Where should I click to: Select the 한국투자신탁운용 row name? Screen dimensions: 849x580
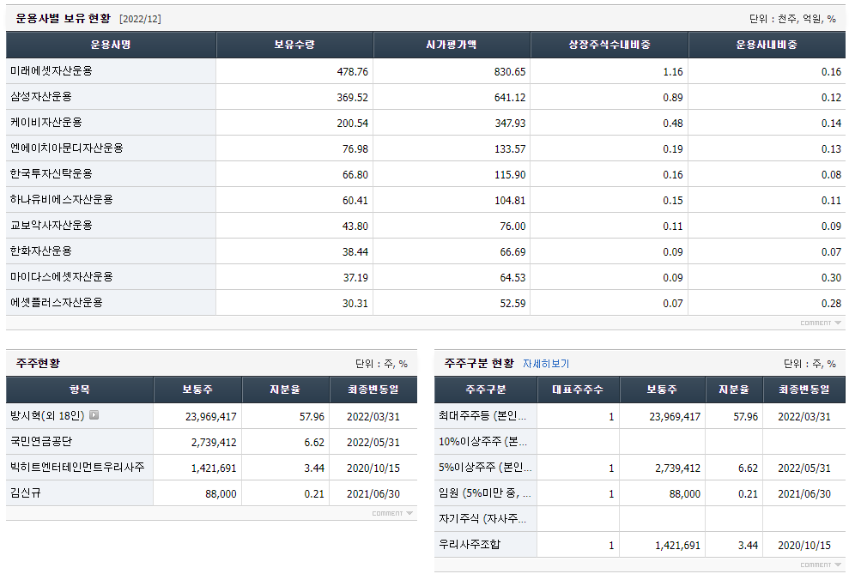tap(52, 173)
